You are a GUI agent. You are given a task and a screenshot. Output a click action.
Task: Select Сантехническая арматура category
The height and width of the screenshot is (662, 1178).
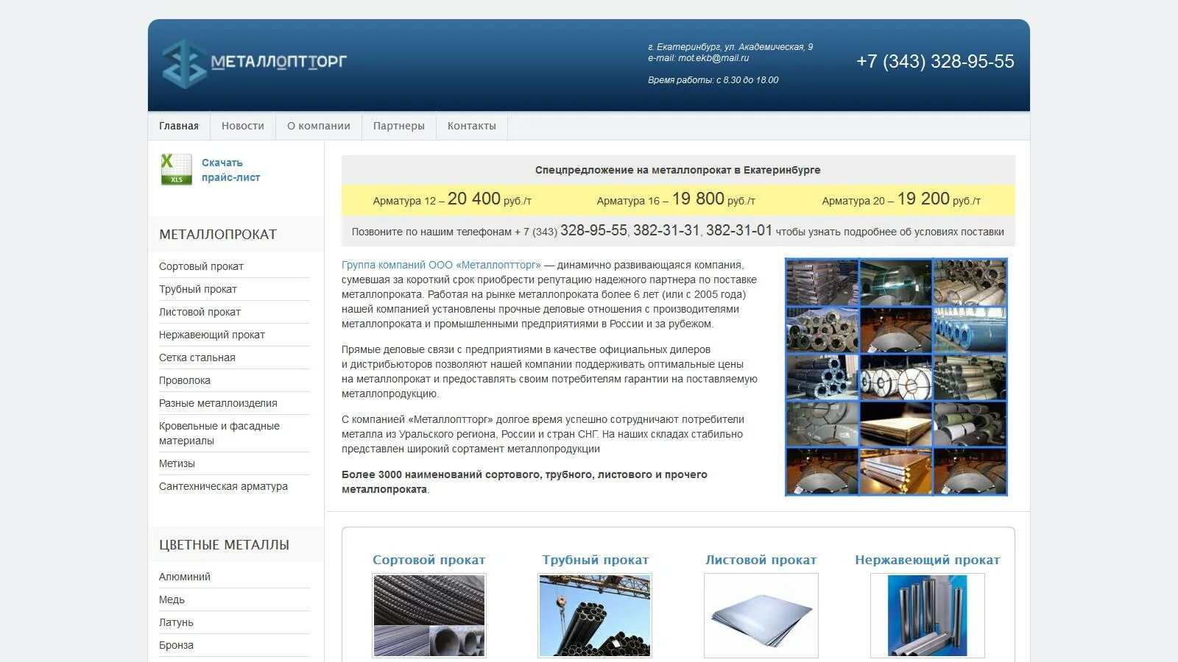[223, 486]
